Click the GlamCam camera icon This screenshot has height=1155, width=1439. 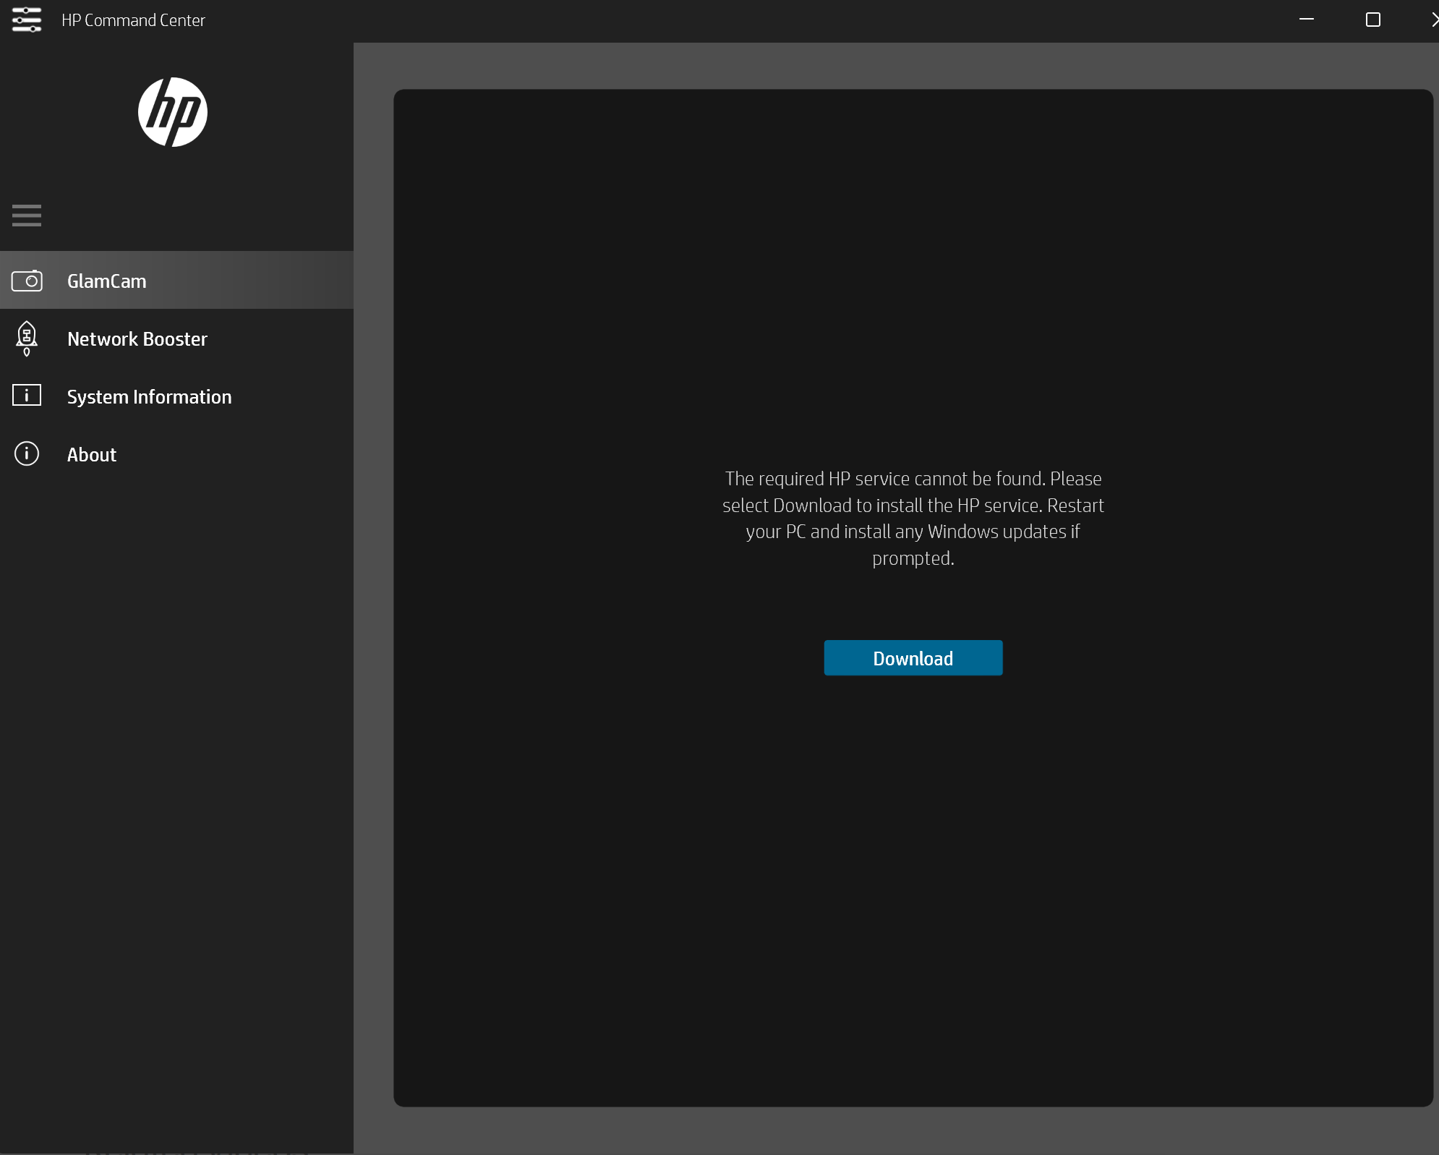(27, 281)
